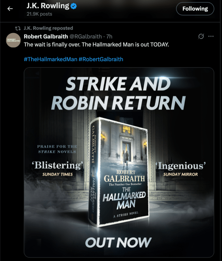The height and width of the screenshot is (261, 222).
Task: Go back using the left arrow
Action: click(10, 9)
